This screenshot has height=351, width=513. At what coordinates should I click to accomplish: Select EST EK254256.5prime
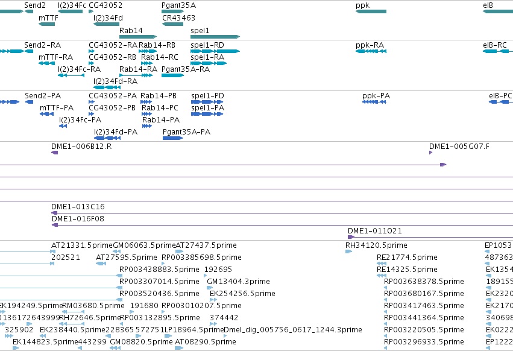pyautogui.click(x=213, y=300)
